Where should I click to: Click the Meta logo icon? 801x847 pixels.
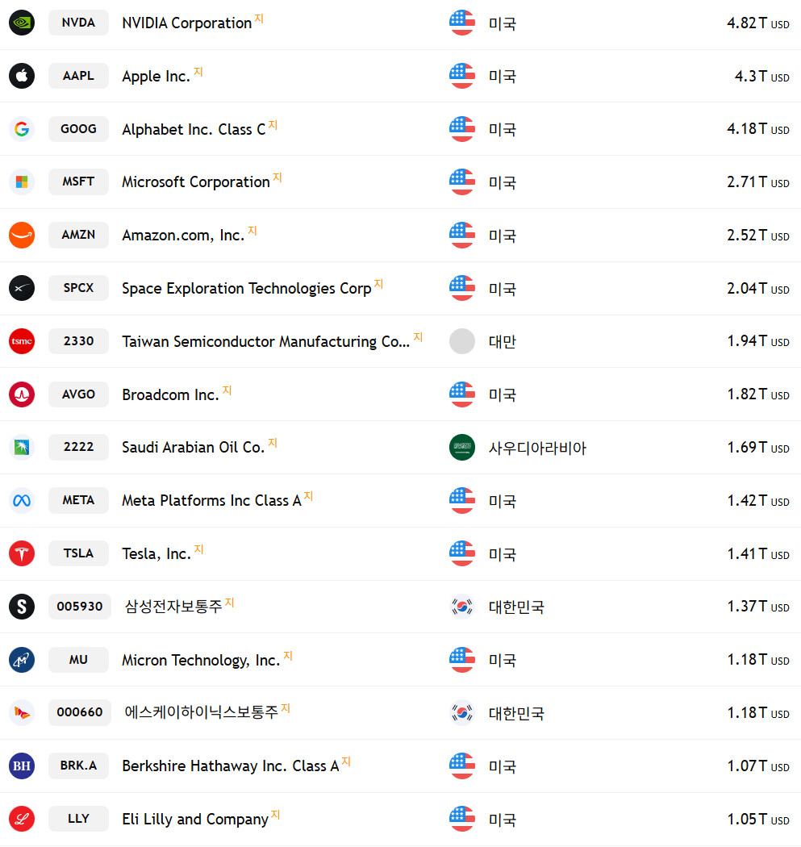pyautogui.click(x=22, y=501)
